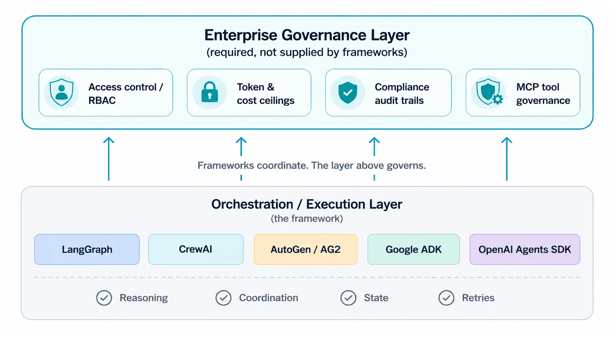This screenshot has height=337, width=614.
Task: Click the Orchestration / Execution Layer heading
Action: coord(307,204)
